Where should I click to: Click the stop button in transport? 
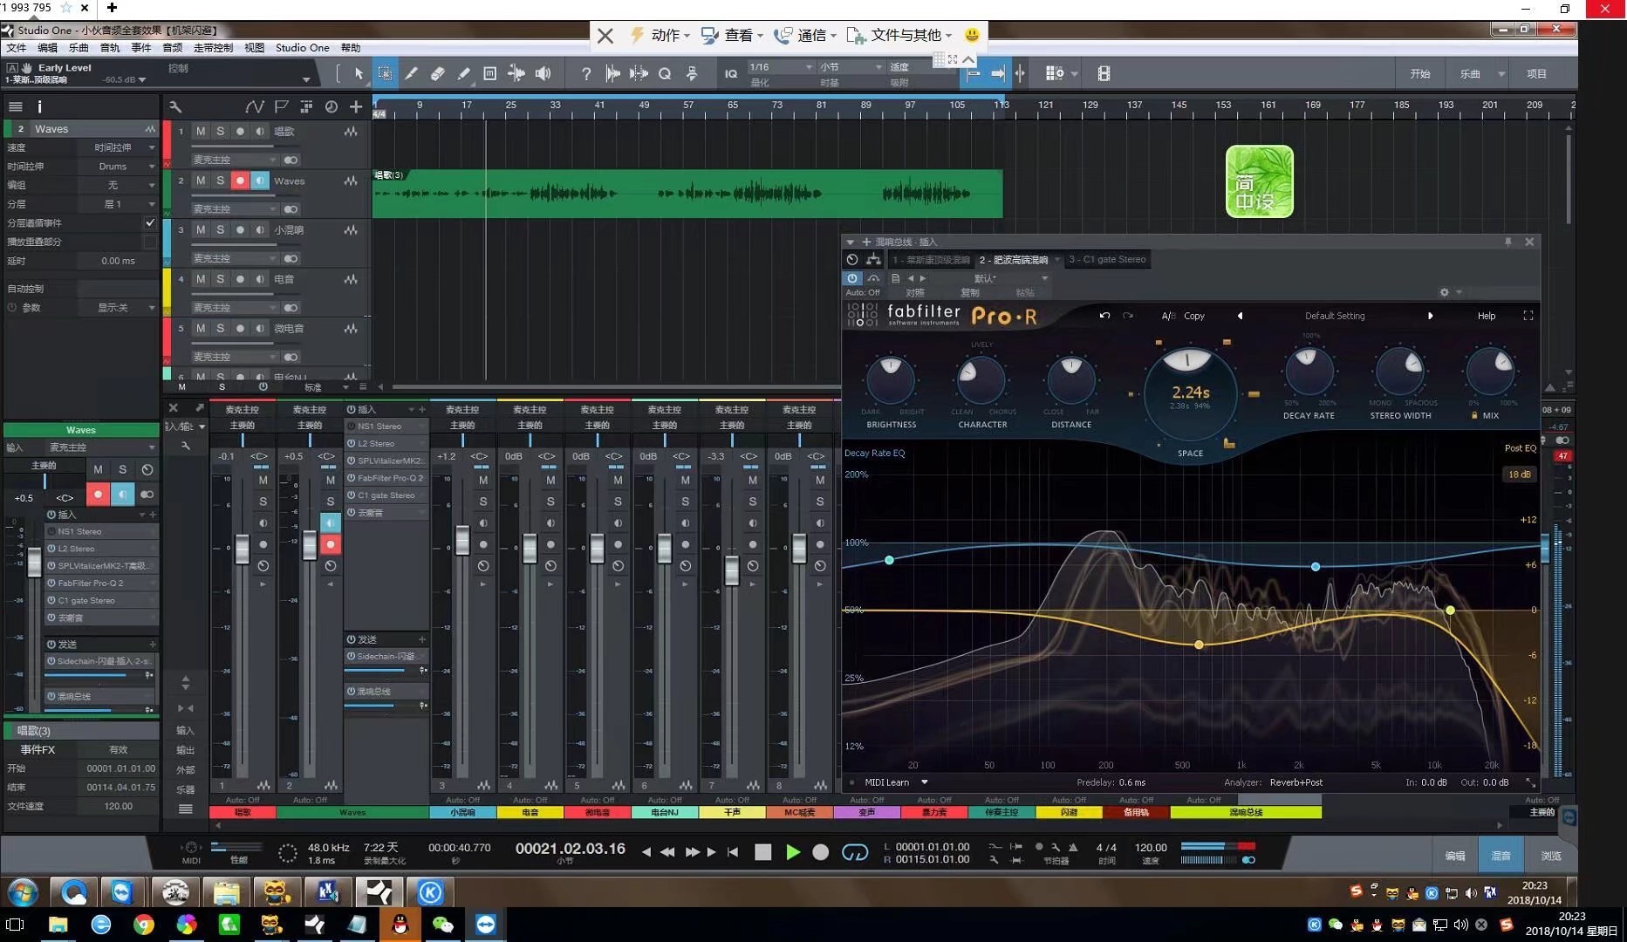763,852
